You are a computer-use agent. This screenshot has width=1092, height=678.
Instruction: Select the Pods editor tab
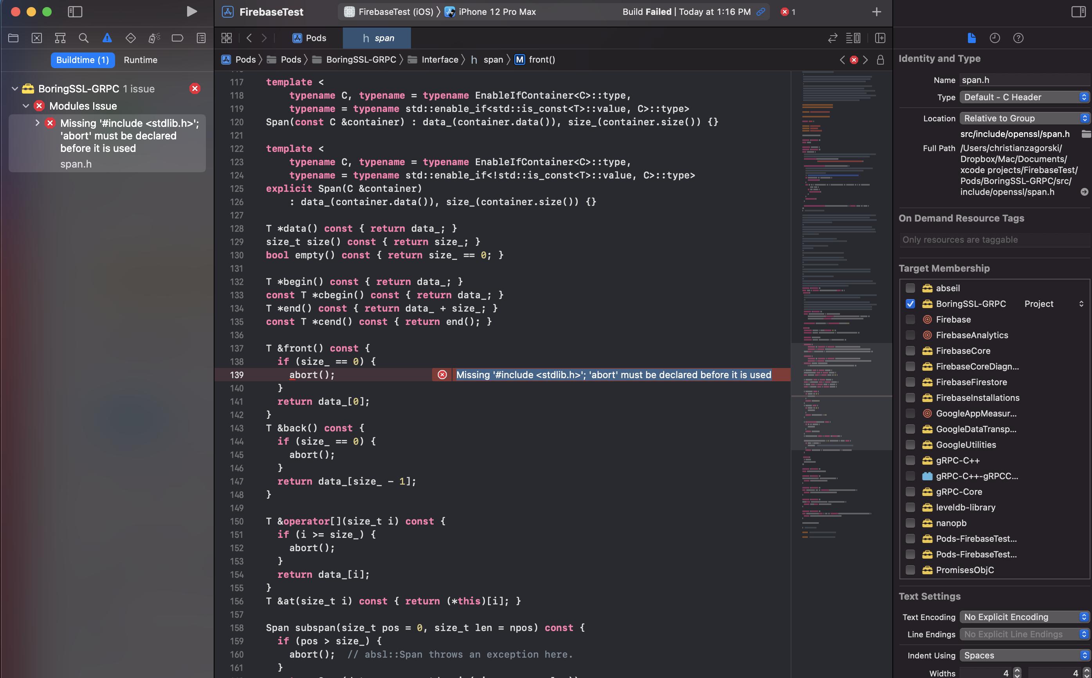pyautogui.click(x=309, y=38)
